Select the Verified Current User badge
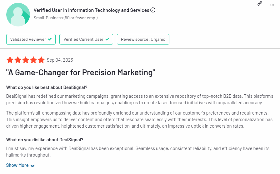Screen dimensions: 280x174 pyautogui.click(x=86, y=39)
